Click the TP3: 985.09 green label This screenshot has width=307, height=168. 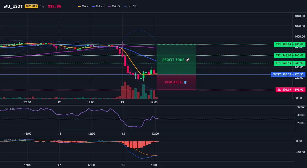(x=283, y=45)
